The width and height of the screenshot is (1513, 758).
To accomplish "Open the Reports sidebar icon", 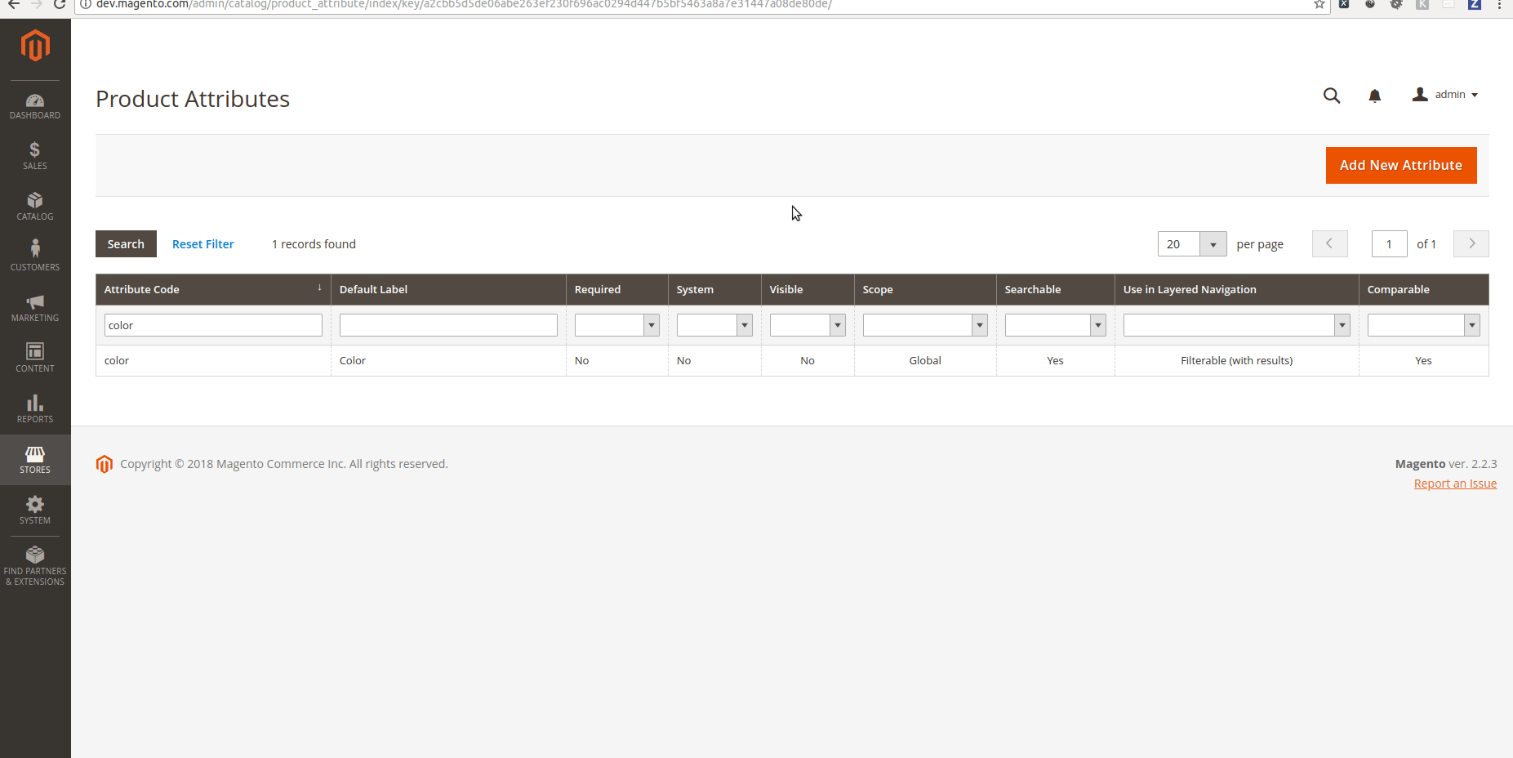I will [x=34, y=408].
